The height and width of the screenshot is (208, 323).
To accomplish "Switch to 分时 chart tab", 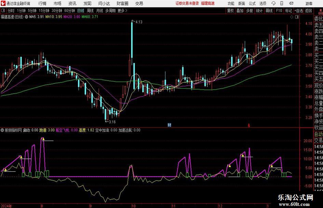I will pos(11,11).
